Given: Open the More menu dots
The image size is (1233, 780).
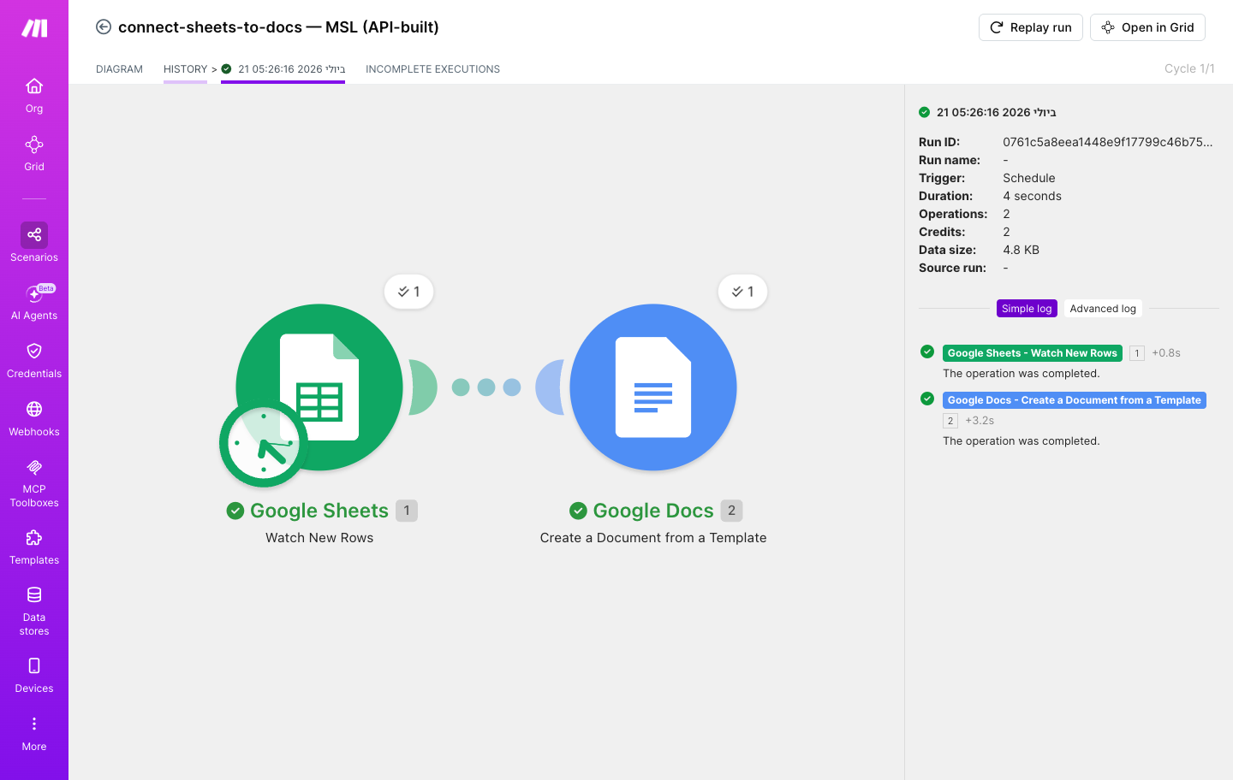Looking at the screenshot, I should click(34, 724).
